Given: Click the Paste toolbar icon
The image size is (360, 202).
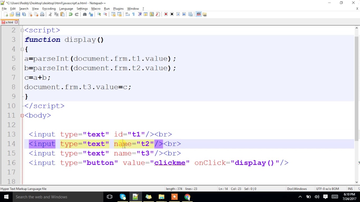Looking at the screenshot, I should coord(62,14).
